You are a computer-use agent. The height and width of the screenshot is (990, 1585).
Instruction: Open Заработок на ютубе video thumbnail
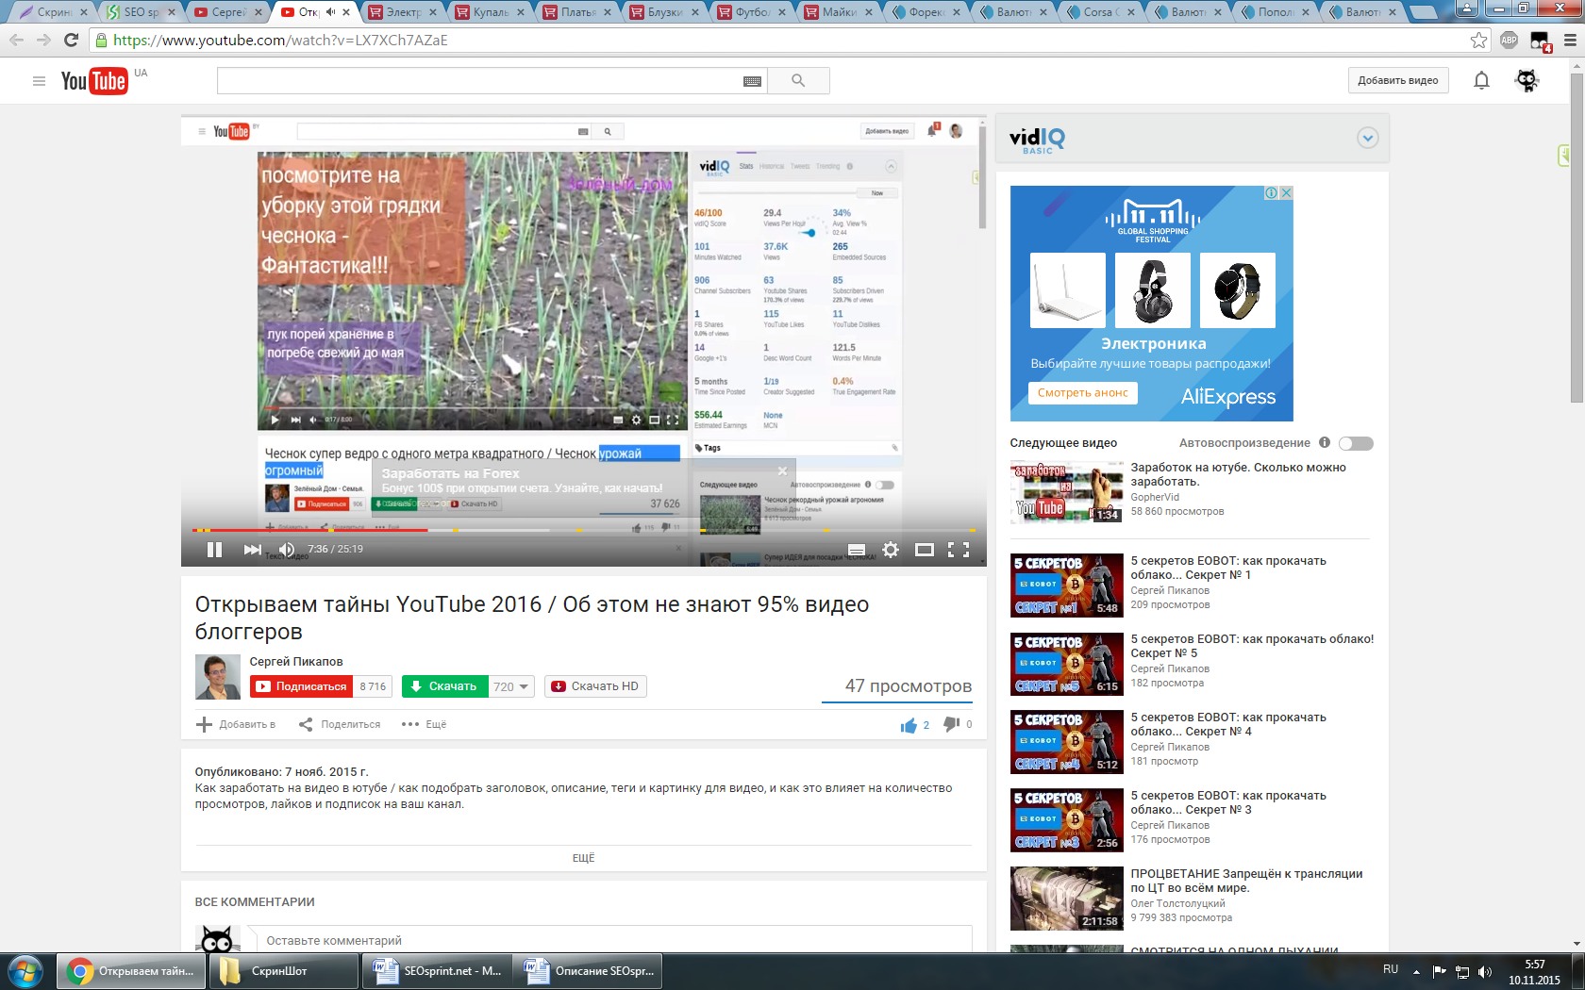point(1067,491)
